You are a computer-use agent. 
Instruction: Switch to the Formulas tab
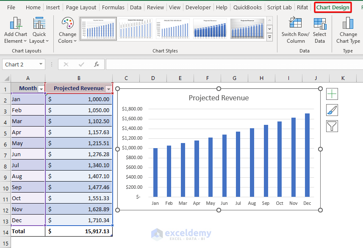(113, 7)
